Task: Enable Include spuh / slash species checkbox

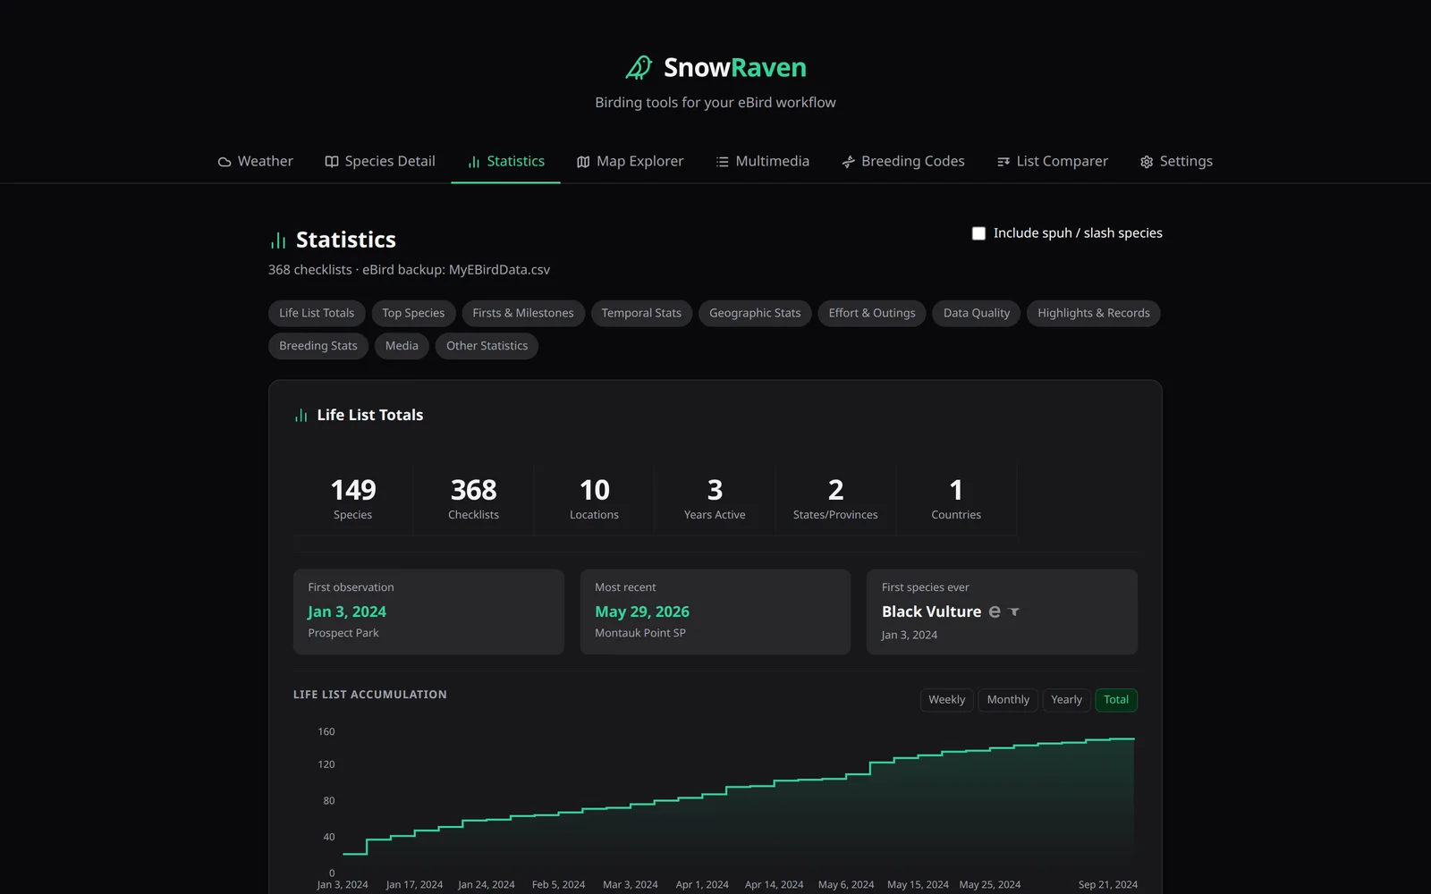Action: coord(978,233)
